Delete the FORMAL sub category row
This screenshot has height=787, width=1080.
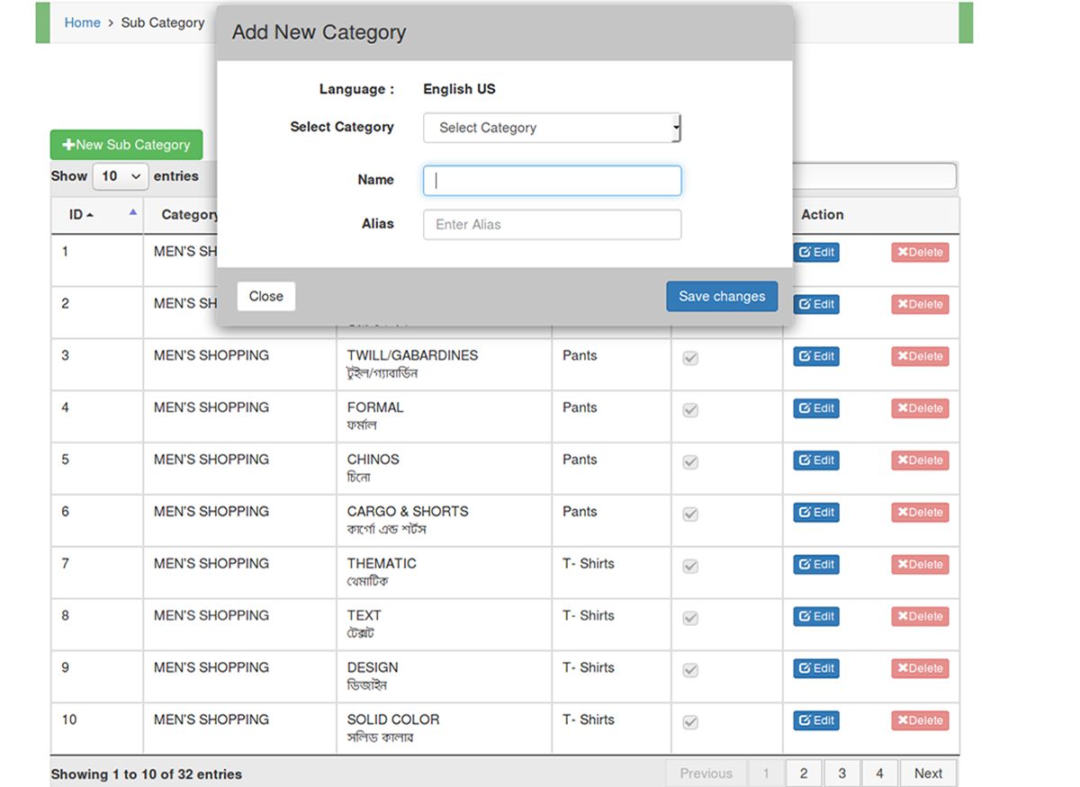[920, 408]
